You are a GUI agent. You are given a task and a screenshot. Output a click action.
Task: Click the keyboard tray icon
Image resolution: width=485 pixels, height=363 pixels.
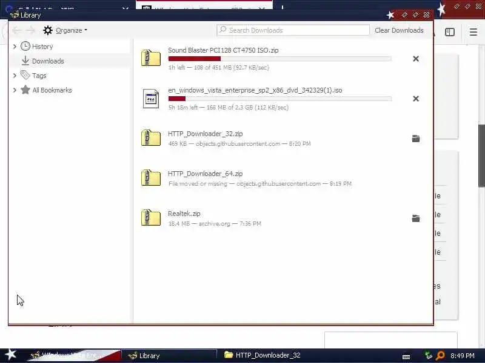[x=406, y=356]
